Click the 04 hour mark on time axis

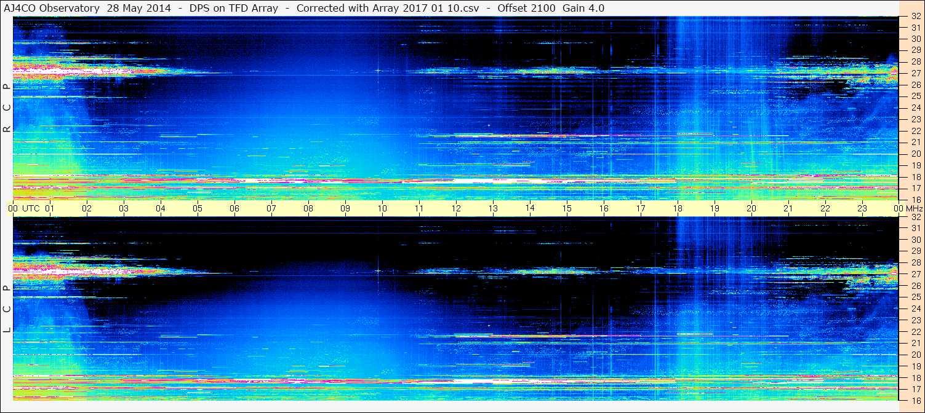161,208
